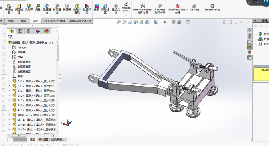Screen dimensions: 269x146
Task: Open Sensor (传感器) tool in ribbon
Action: tap(67, 8)
